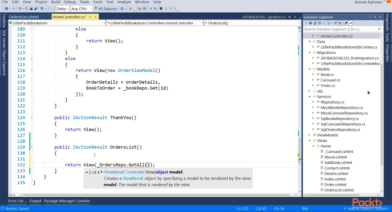Click the Uncomment Selection toolbar icon
Image resolution: width=392 pixels, height=212 pixels.
[155, 8]
